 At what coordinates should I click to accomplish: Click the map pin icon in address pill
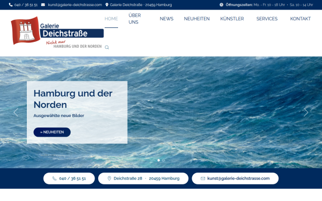point(109,178)
